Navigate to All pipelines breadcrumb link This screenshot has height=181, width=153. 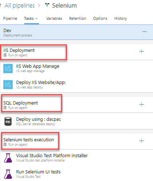20,5
